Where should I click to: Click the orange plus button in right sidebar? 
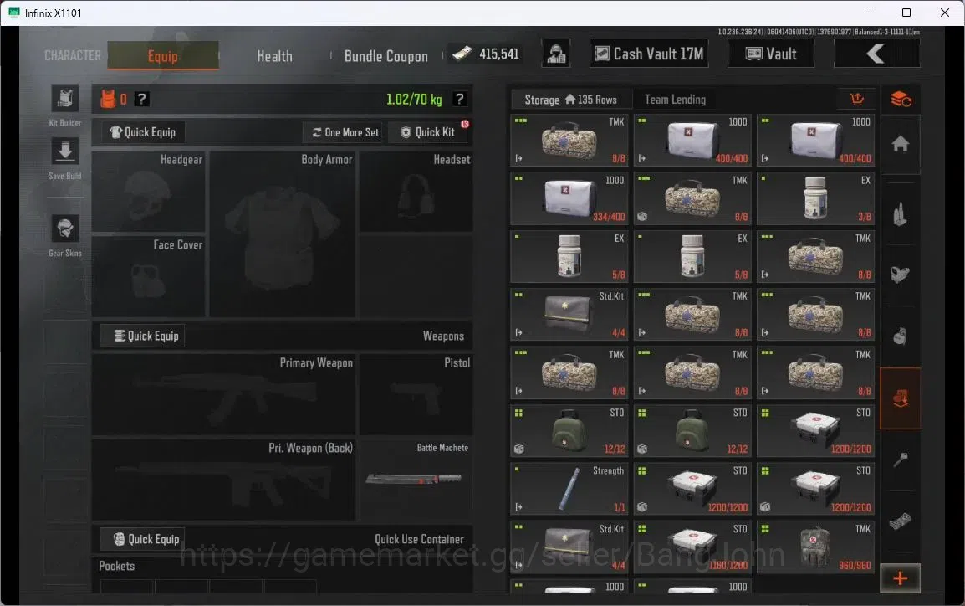point(901,578)
